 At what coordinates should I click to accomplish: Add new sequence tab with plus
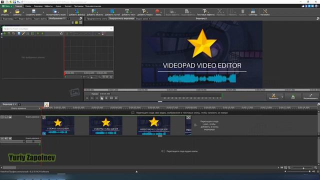tap(19, 104)
